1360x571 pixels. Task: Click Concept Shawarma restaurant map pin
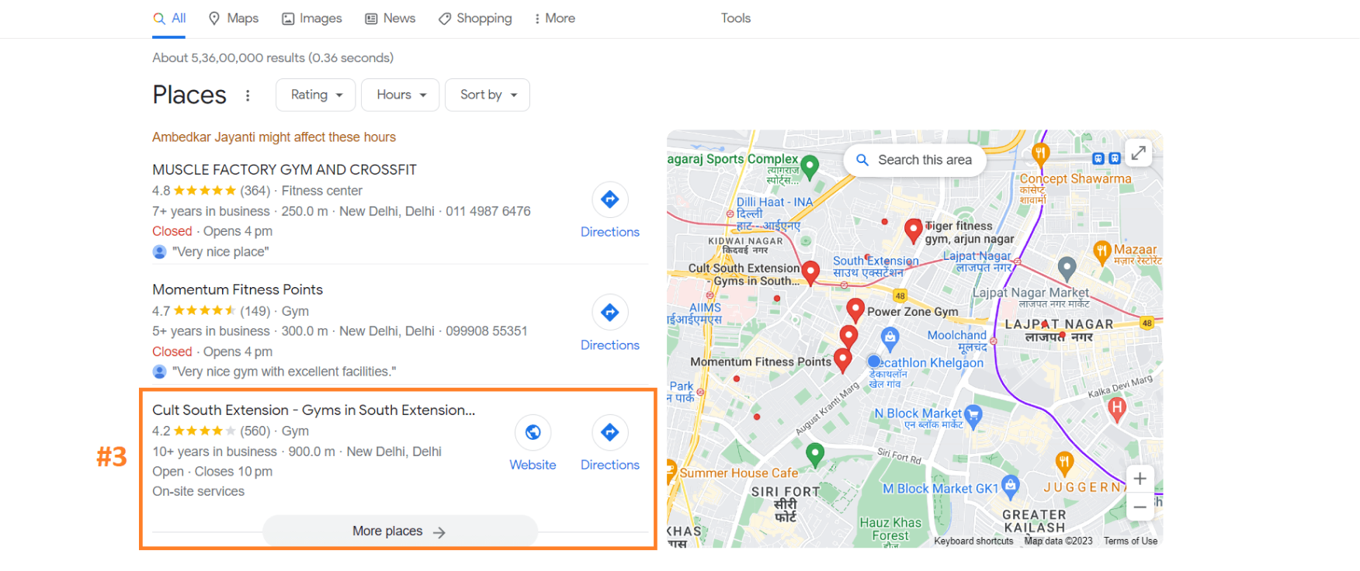(1041, 154)
